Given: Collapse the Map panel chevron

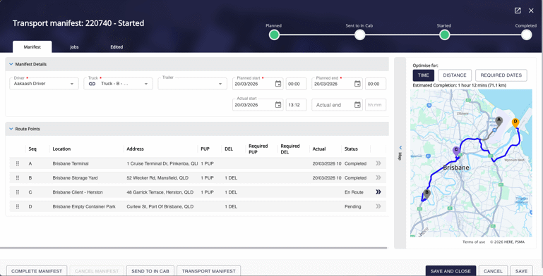Looking at the screenshot, I should [x=400, y=148].
